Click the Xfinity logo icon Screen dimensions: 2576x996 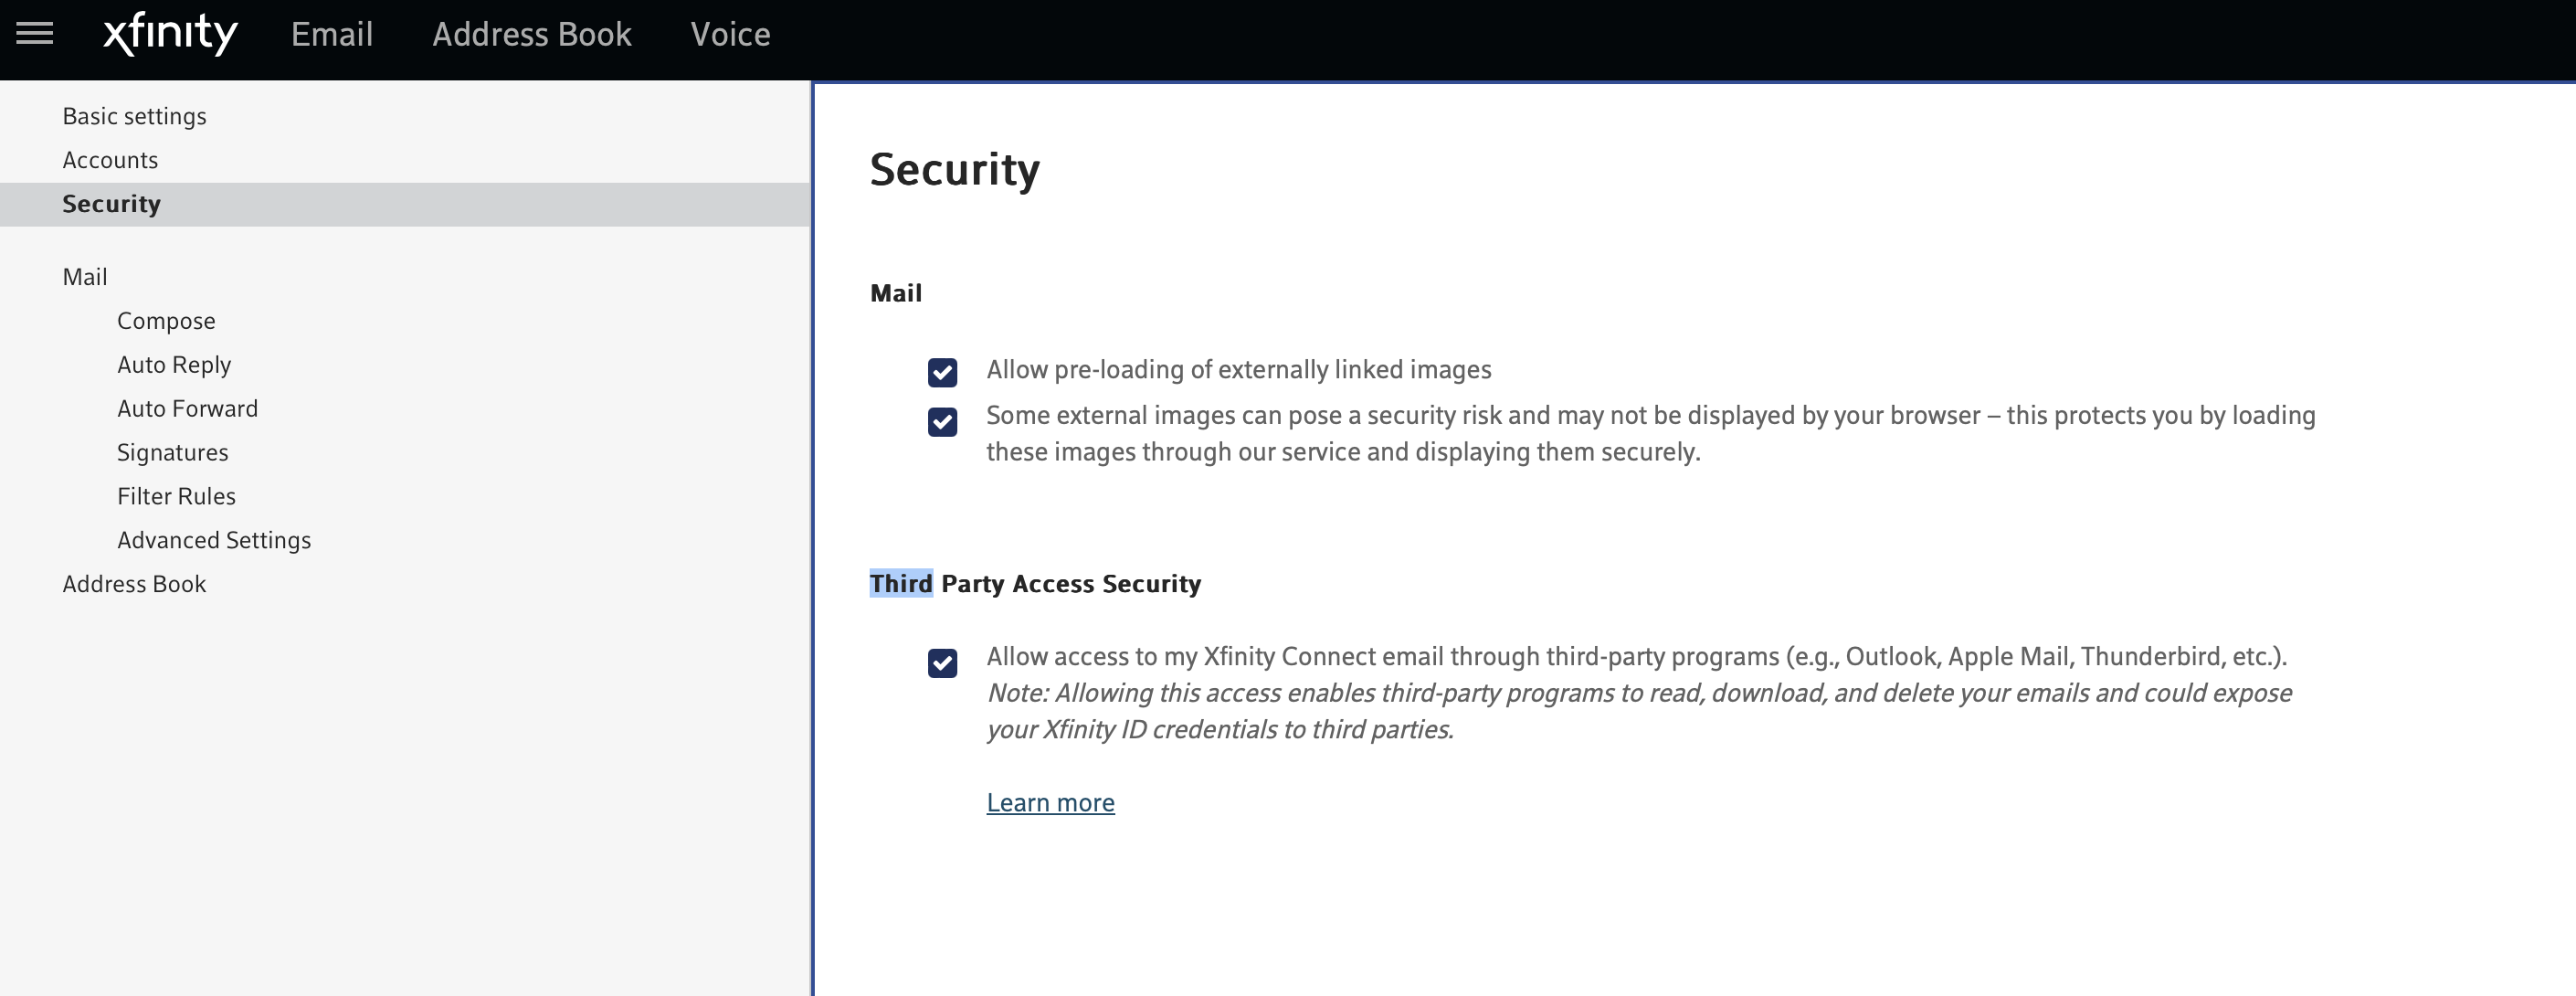tap(167, 33)
